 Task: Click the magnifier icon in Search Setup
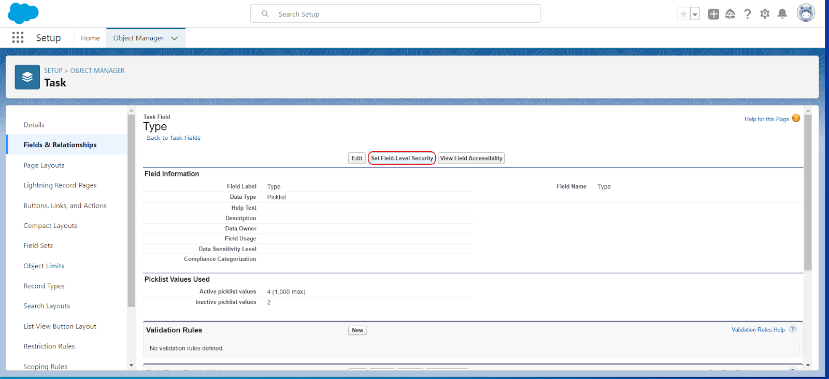[x=265, y=14]
